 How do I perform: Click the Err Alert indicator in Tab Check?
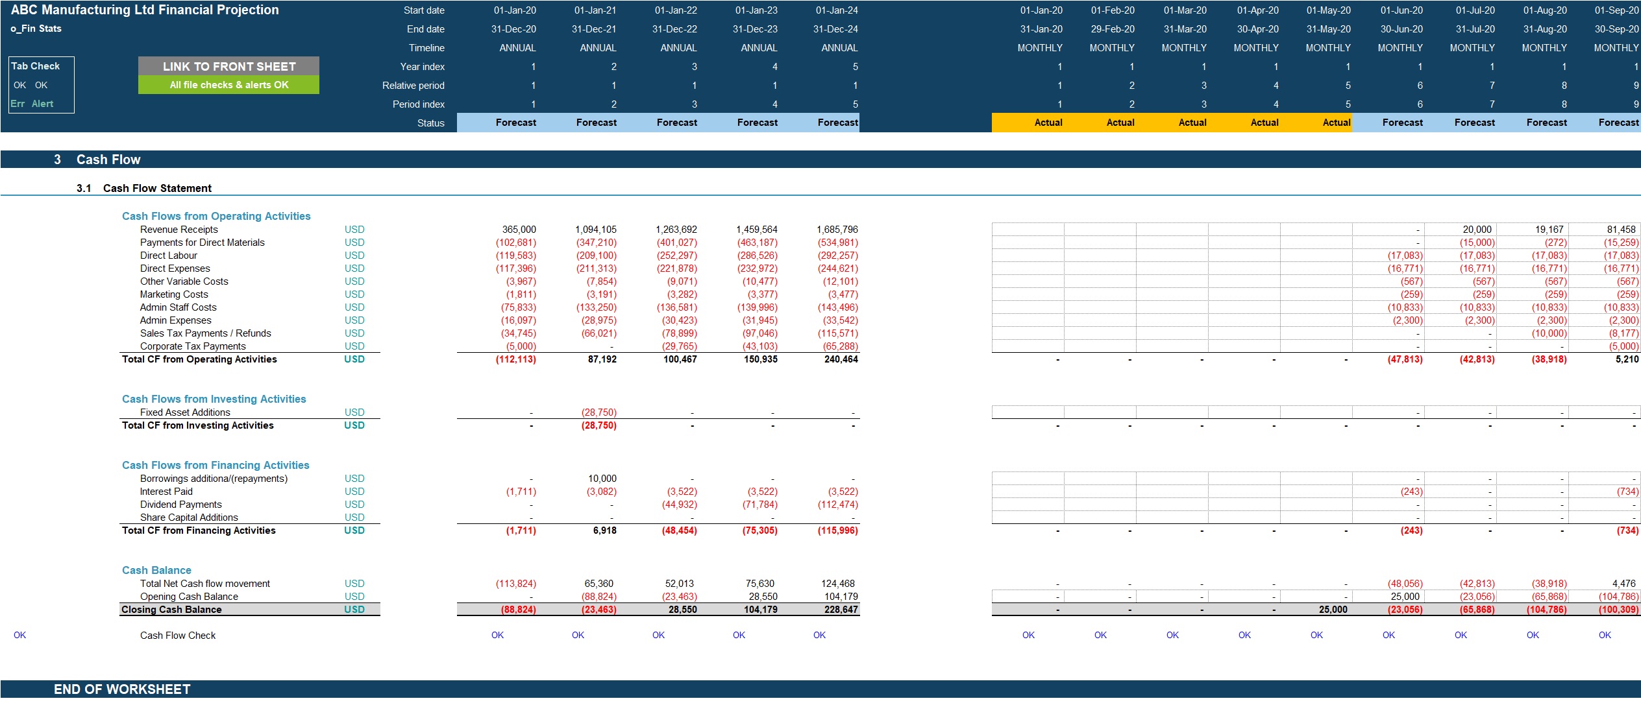[31, 102]
